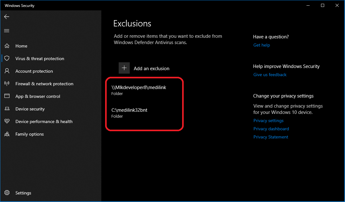Click the Account protection person icon
Screen dimensions: 345x202
(x=7, y=71)
